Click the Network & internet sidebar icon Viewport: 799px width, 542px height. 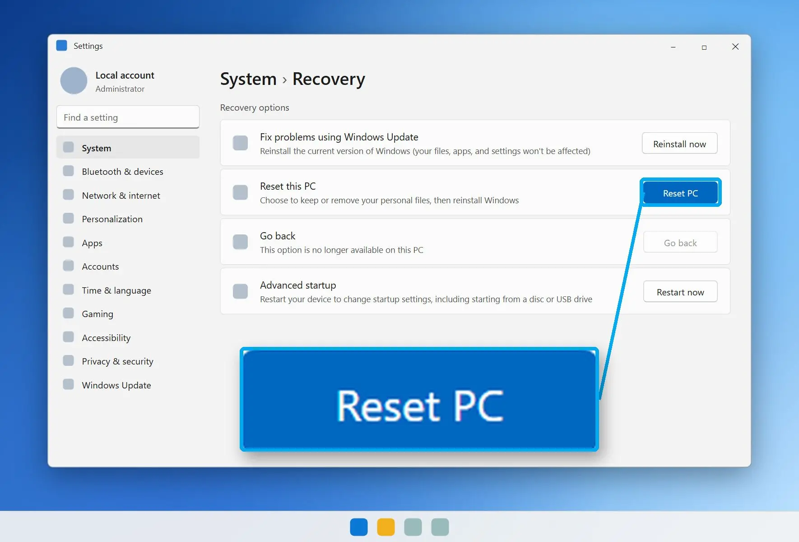(x=68, y=195)
